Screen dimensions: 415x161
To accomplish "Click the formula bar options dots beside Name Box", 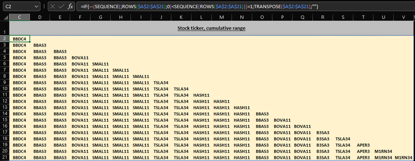I will point(44,7).
